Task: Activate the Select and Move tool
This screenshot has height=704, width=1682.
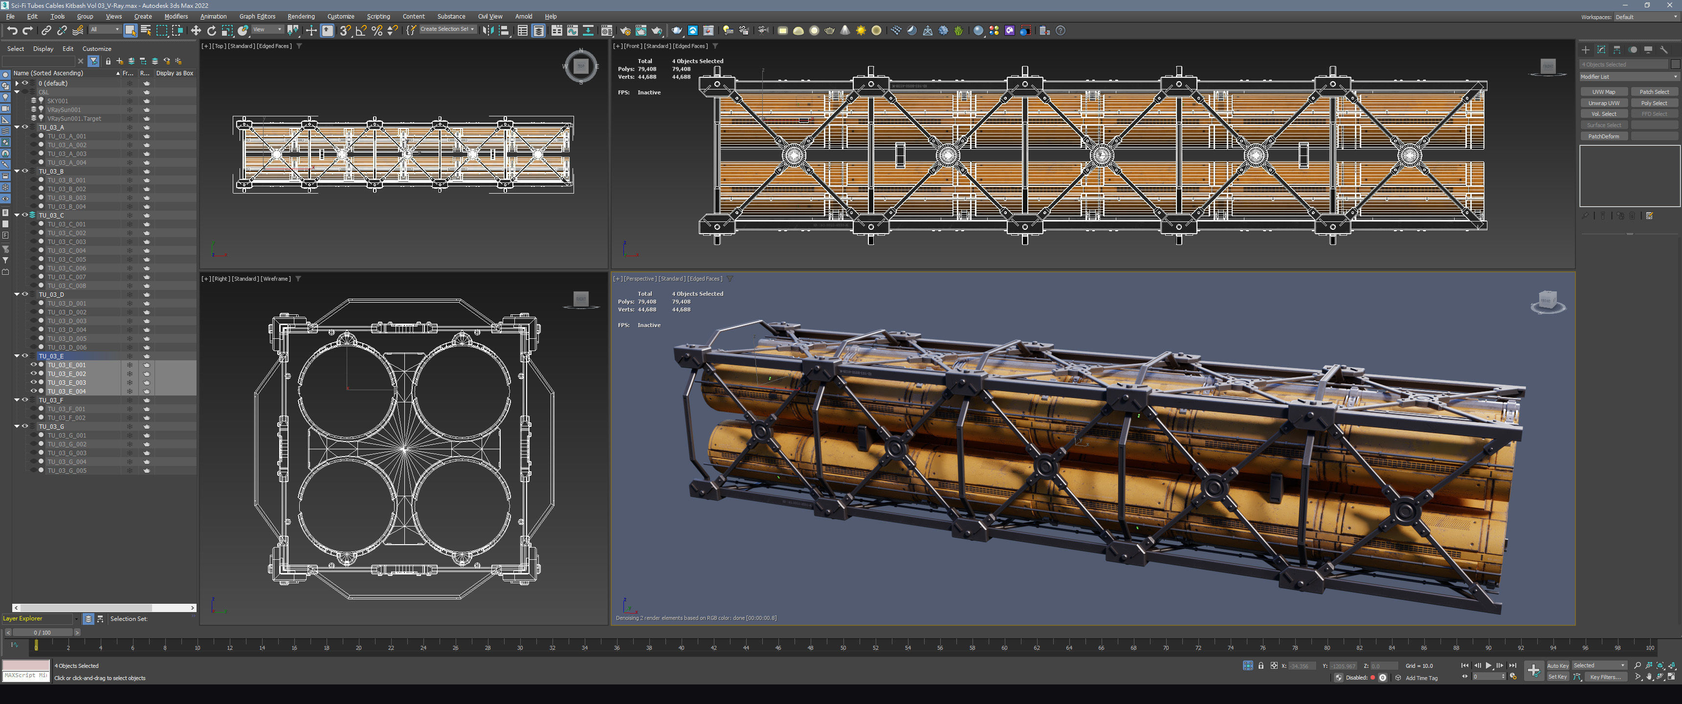Action: 195,31
